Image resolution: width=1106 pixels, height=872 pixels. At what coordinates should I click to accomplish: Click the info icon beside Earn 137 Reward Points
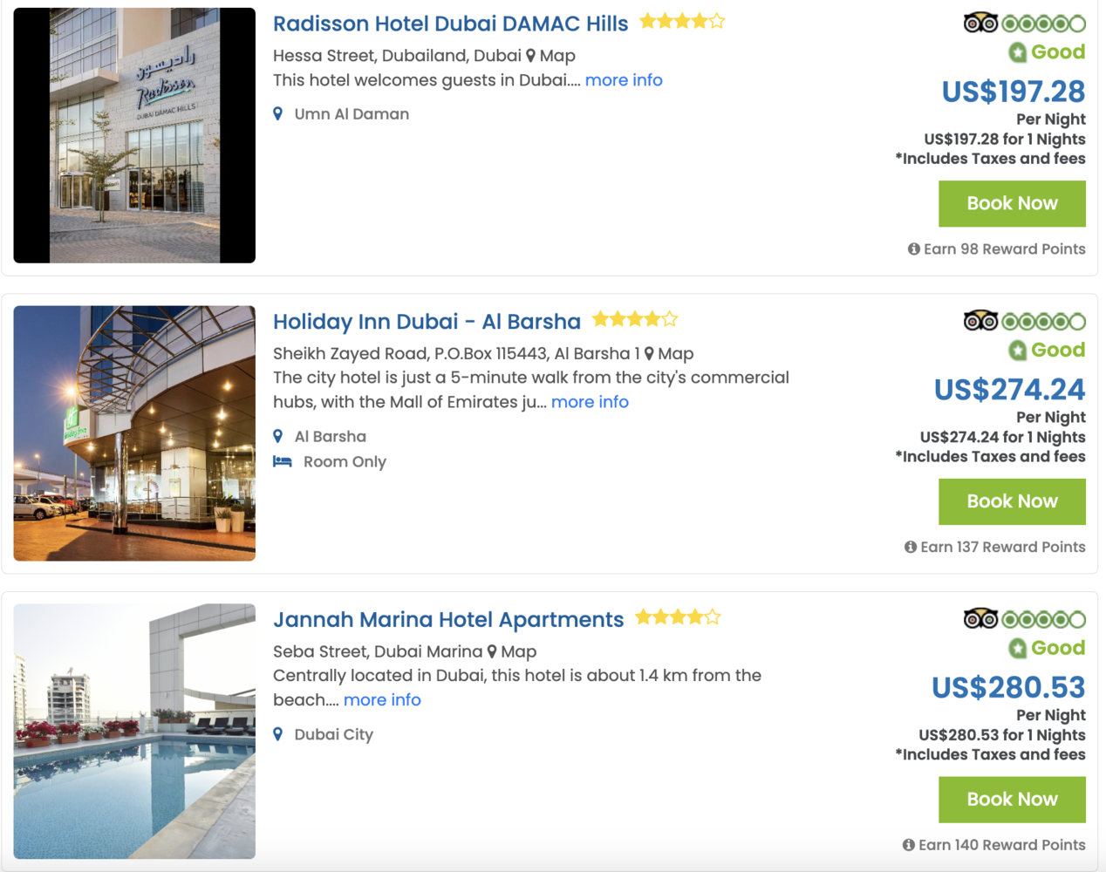tap(911, 548)
